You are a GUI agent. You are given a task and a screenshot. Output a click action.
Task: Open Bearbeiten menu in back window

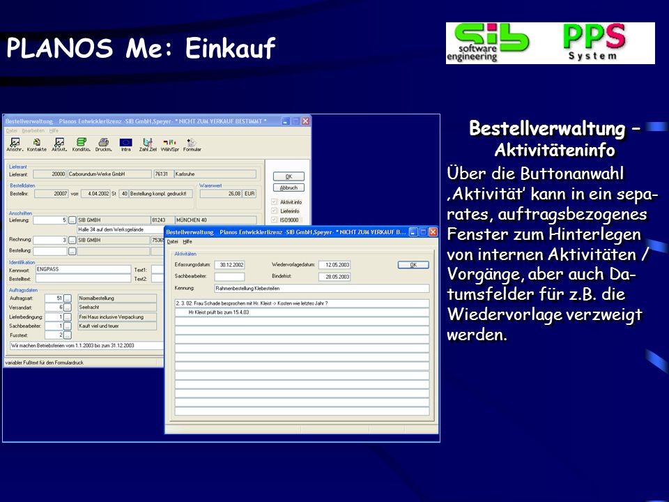[33, 130]
